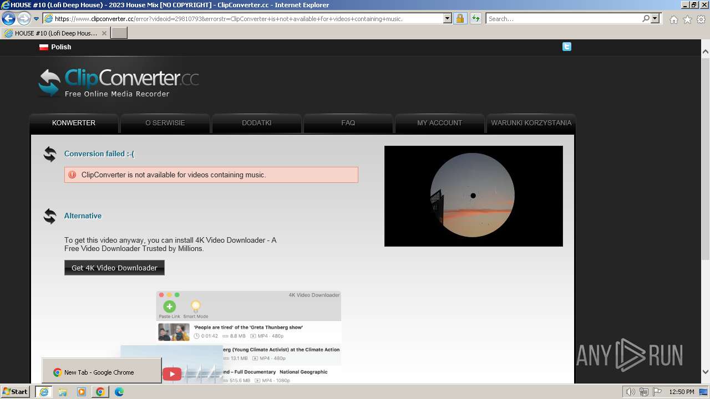Open the media player taskbar icon

82,392
